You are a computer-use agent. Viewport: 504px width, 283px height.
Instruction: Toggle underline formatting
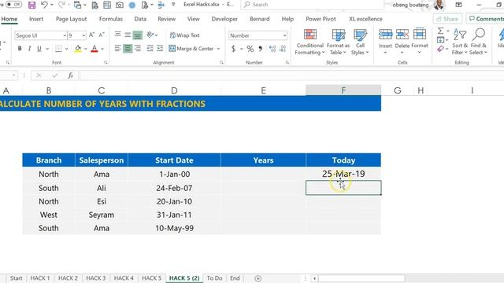(x=39, y=49)
